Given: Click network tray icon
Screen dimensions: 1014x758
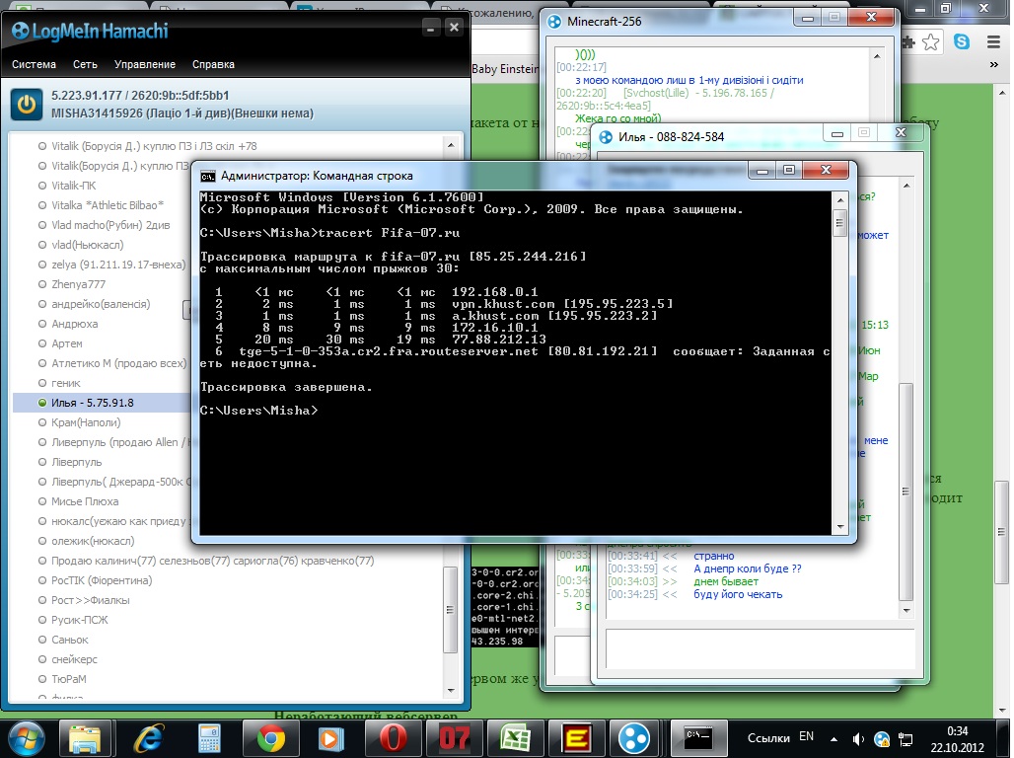Looking at the screenshot, I should [x=906, y=739].
